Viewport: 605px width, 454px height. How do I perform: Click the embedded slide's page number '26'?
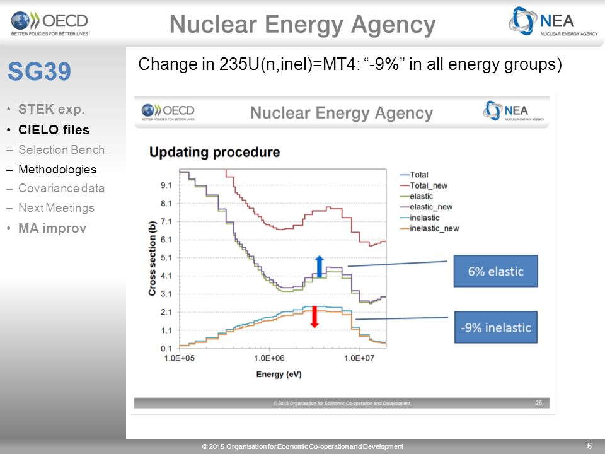539,403
